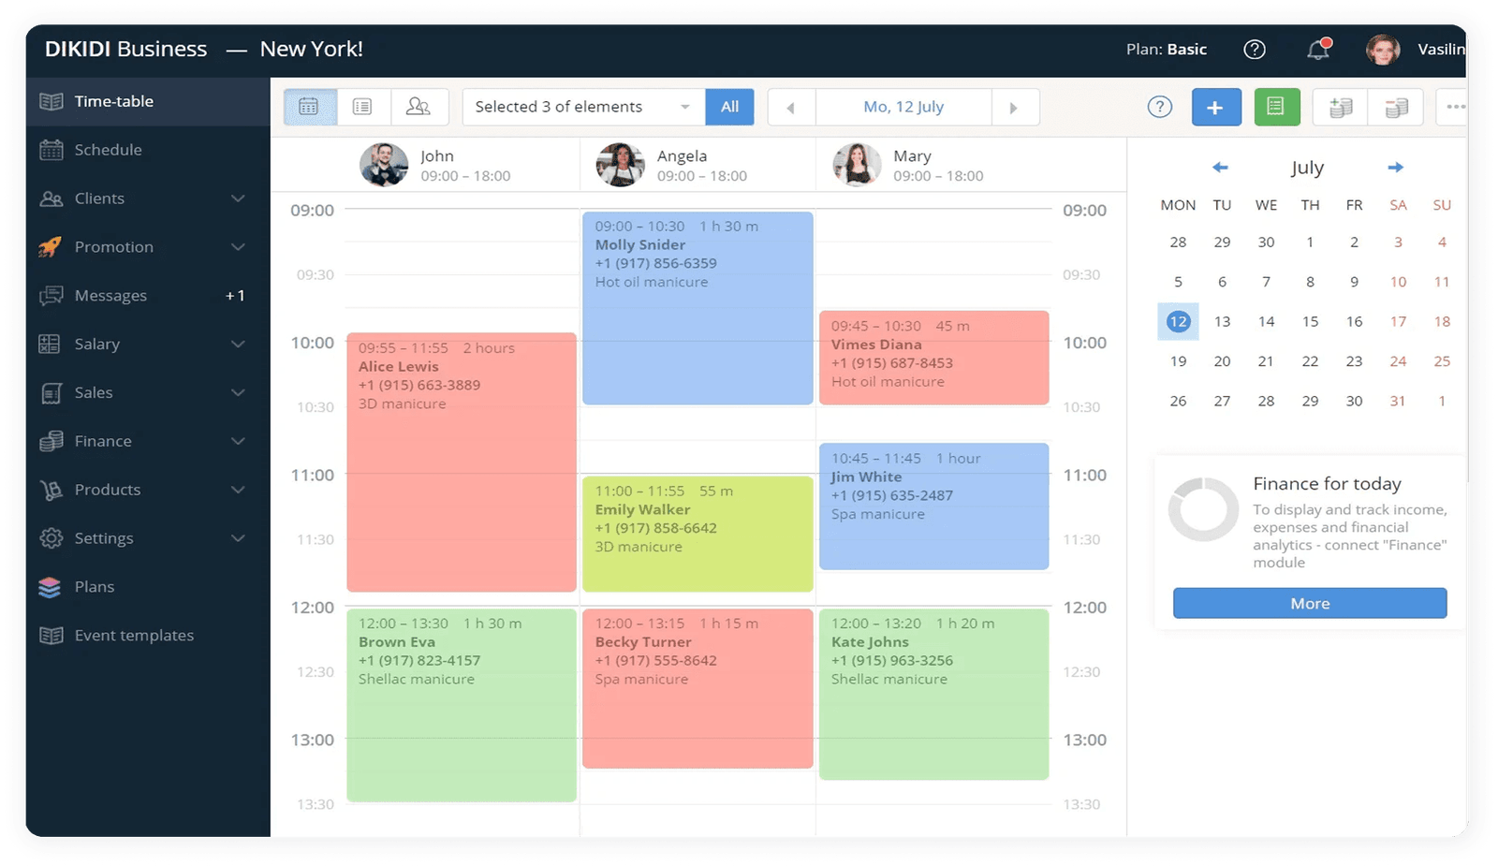This screenshot has width=1498, height=866.
Task: Switch to calendar grid view
Action: click(x=310, y=107)
